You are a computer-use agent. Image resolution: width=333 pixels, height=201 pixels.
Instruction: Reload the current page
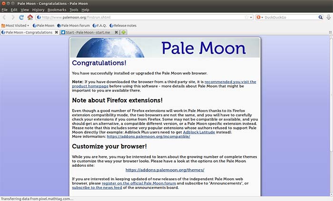[21, 18]
